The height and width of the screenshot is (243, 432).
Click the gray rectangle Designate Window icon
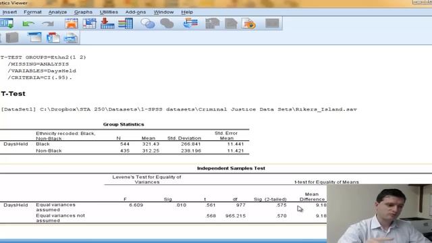coord(272,23)
